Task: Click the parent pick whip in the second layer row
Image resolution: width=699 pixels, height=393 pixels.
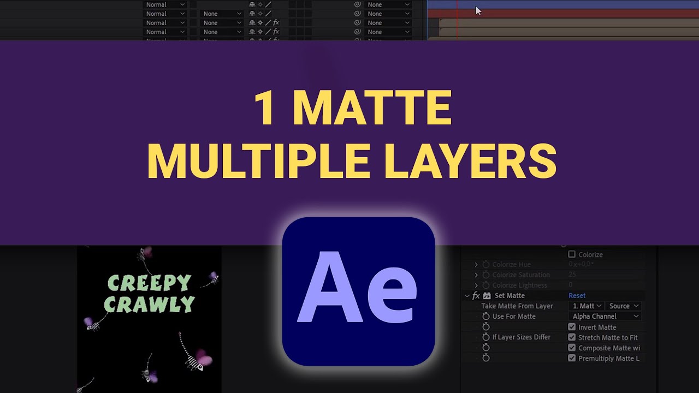Action: pyautogui.click(x=357, y=14)
